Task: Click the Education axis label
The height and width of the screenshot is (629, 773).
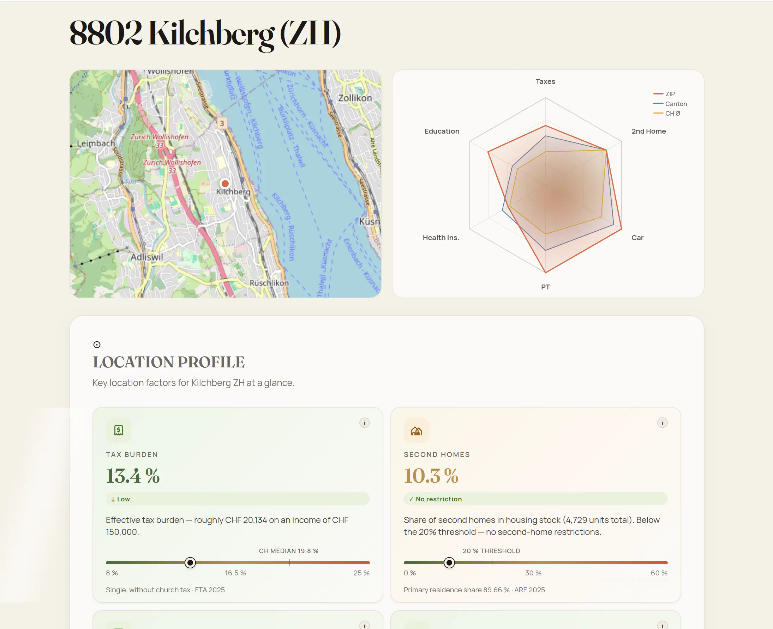Action: pyautogui.click(x=442, y=131)
